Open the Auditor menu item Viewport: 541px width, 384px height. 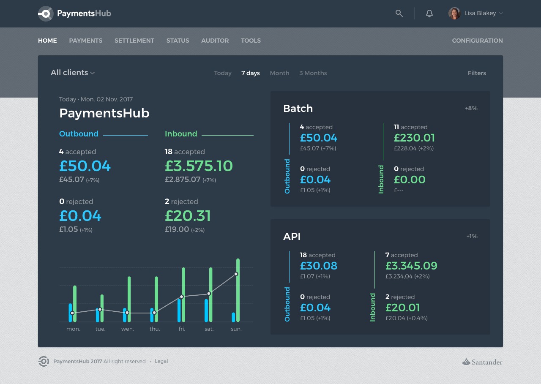click(215, 41)
